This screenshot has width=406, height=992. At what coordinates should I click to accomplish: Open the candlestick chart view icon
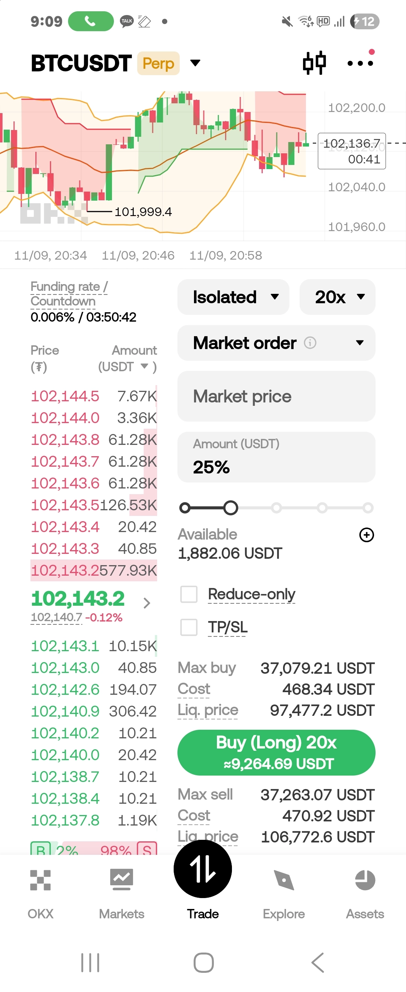[x=314, y=63]
